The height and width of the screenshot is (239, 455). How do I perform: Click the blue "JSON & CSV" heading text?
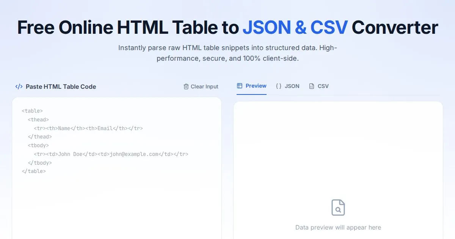click(295, 27)
